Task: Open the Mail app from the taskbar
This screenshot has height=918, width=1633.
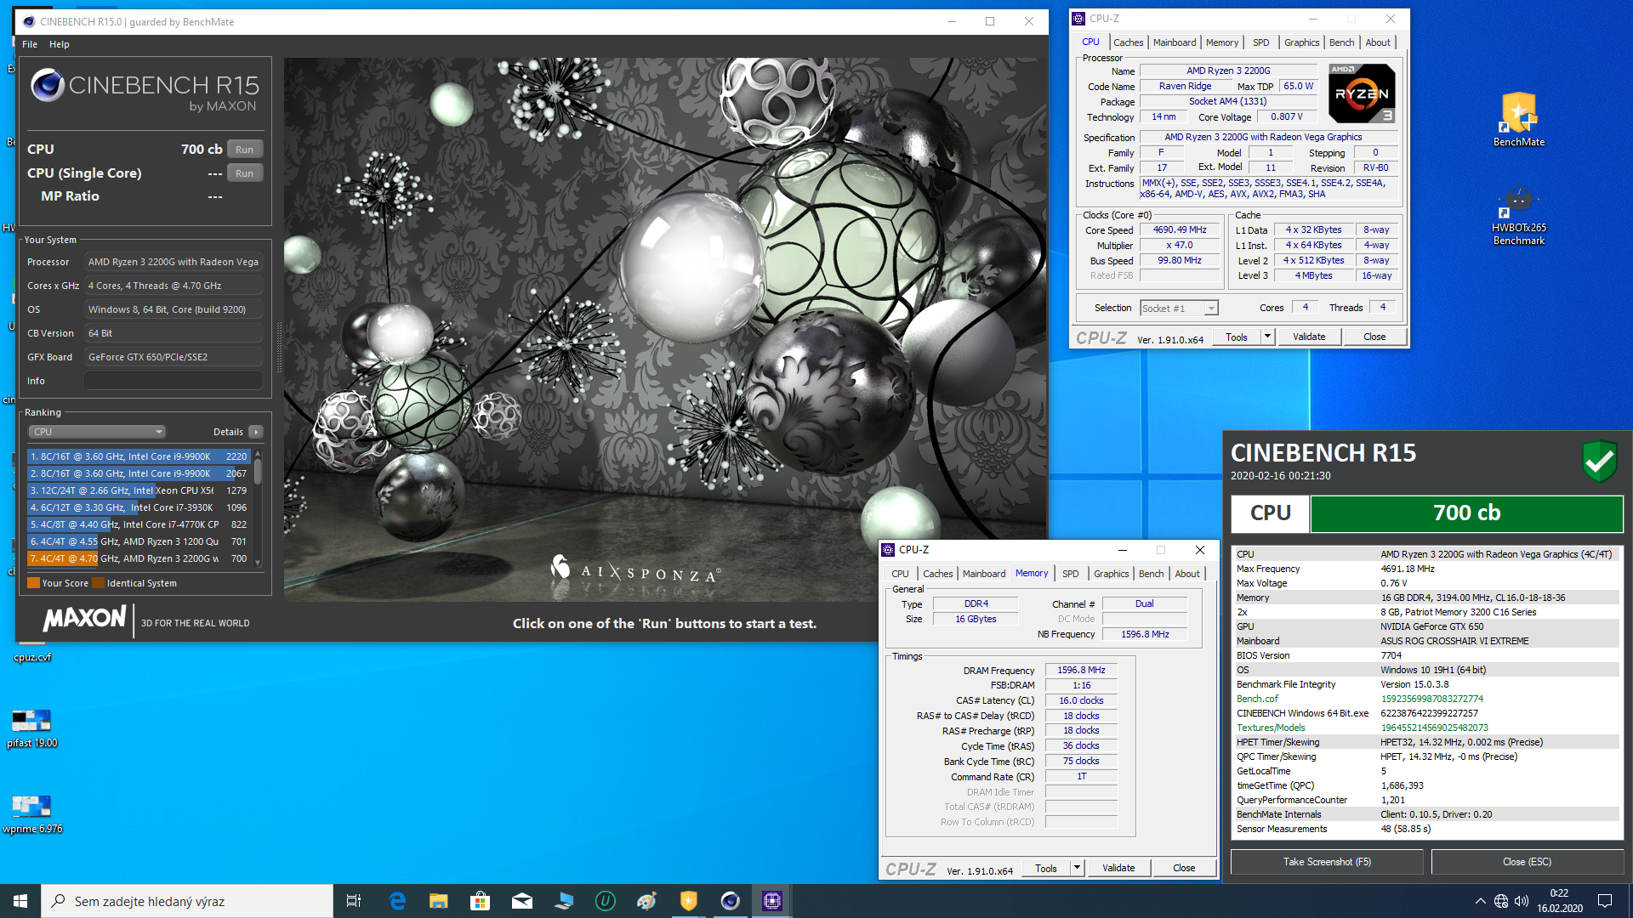Action: (522, 901)
